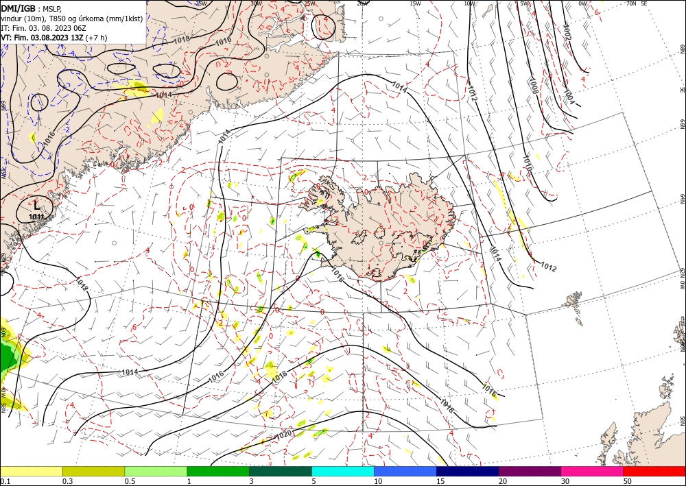Select the "IT: Fim. 03. 08. 2023 06Z" line
Screen dimensions: 686x486
click(43, 28)
